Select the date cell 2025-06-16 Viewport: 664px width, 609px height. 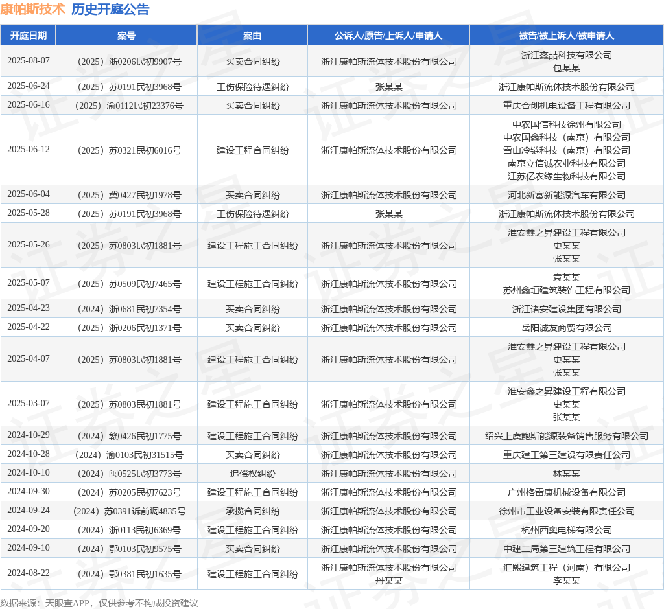29,104
